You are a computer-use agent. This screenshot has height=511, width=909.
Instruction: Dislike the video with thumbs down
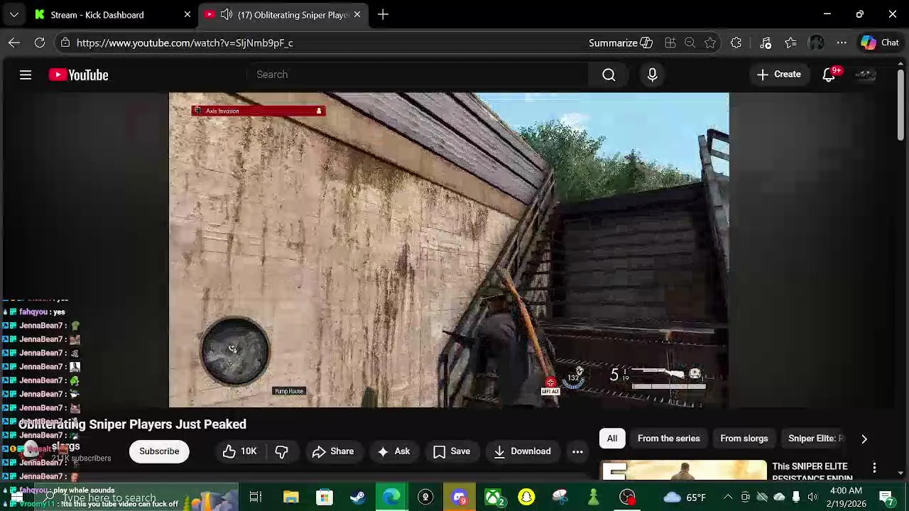point(281,451)
